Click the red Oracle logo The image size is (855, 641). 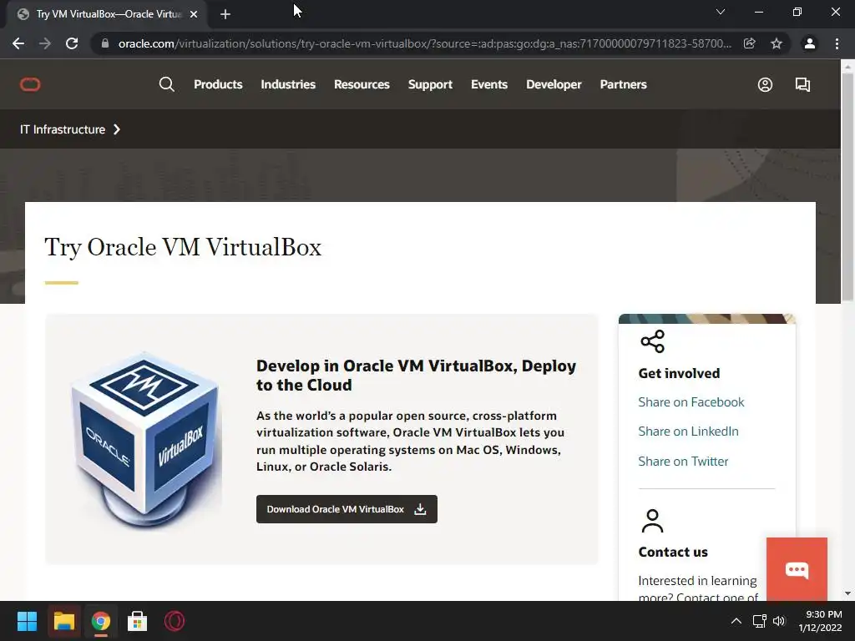point(30,84)
